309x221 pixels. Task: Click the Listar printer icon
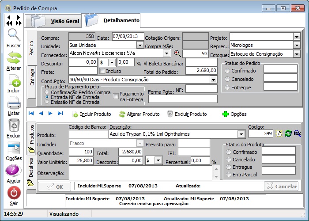coord(14,104)
